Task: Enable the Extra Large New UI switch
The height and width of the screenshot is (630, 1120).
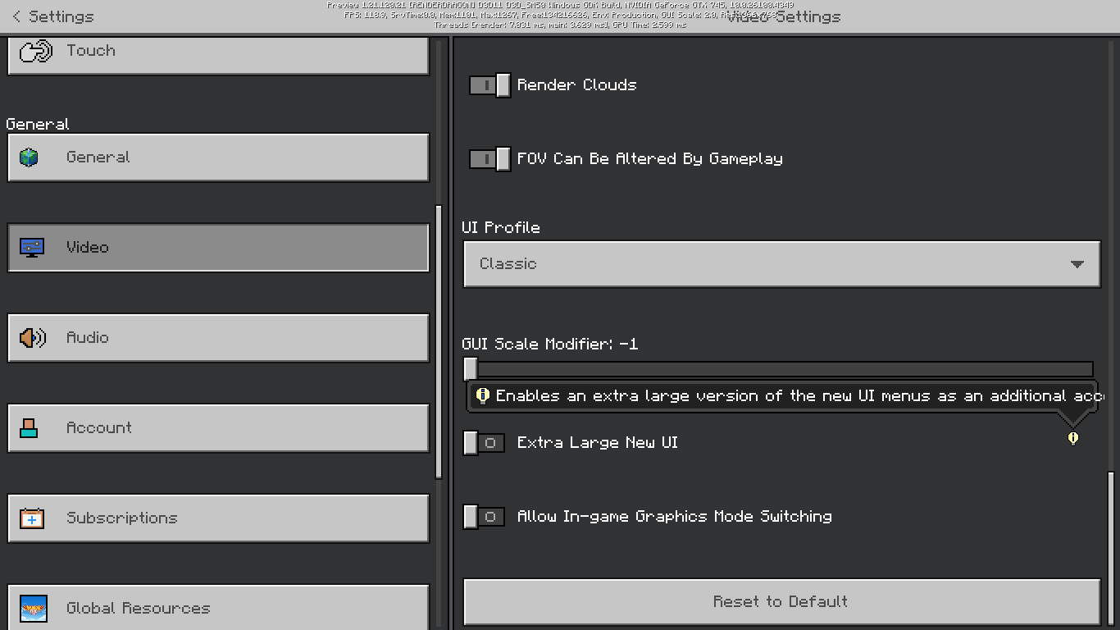Action: [x=484, y=443]
